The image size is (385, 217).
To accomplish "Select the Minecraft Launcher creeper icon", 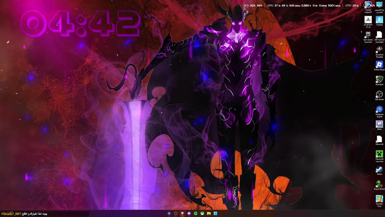I will [x=379, y=156].
